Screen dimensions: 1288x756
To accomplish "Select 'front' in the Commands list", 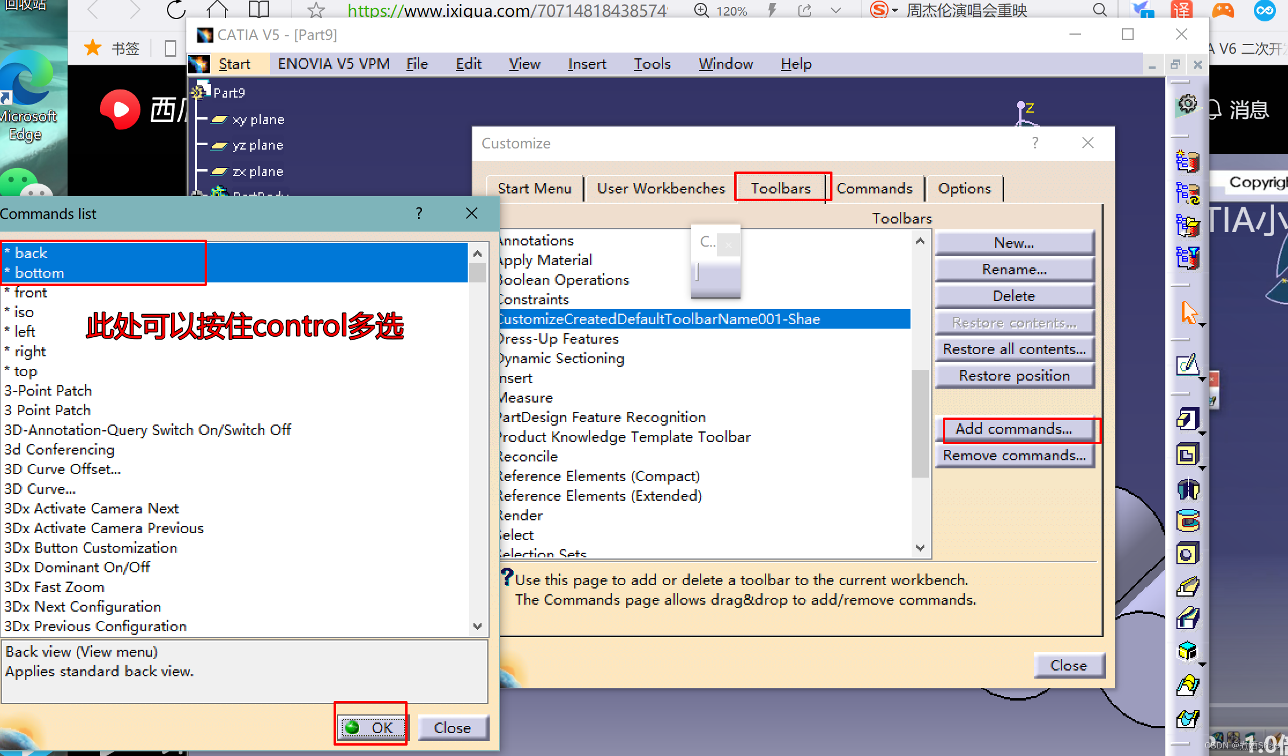I will (x=31, y=293).
